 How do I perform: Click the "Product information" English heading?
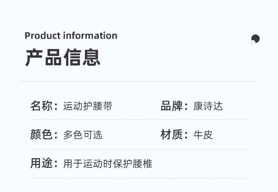click(x=71, y=36)
